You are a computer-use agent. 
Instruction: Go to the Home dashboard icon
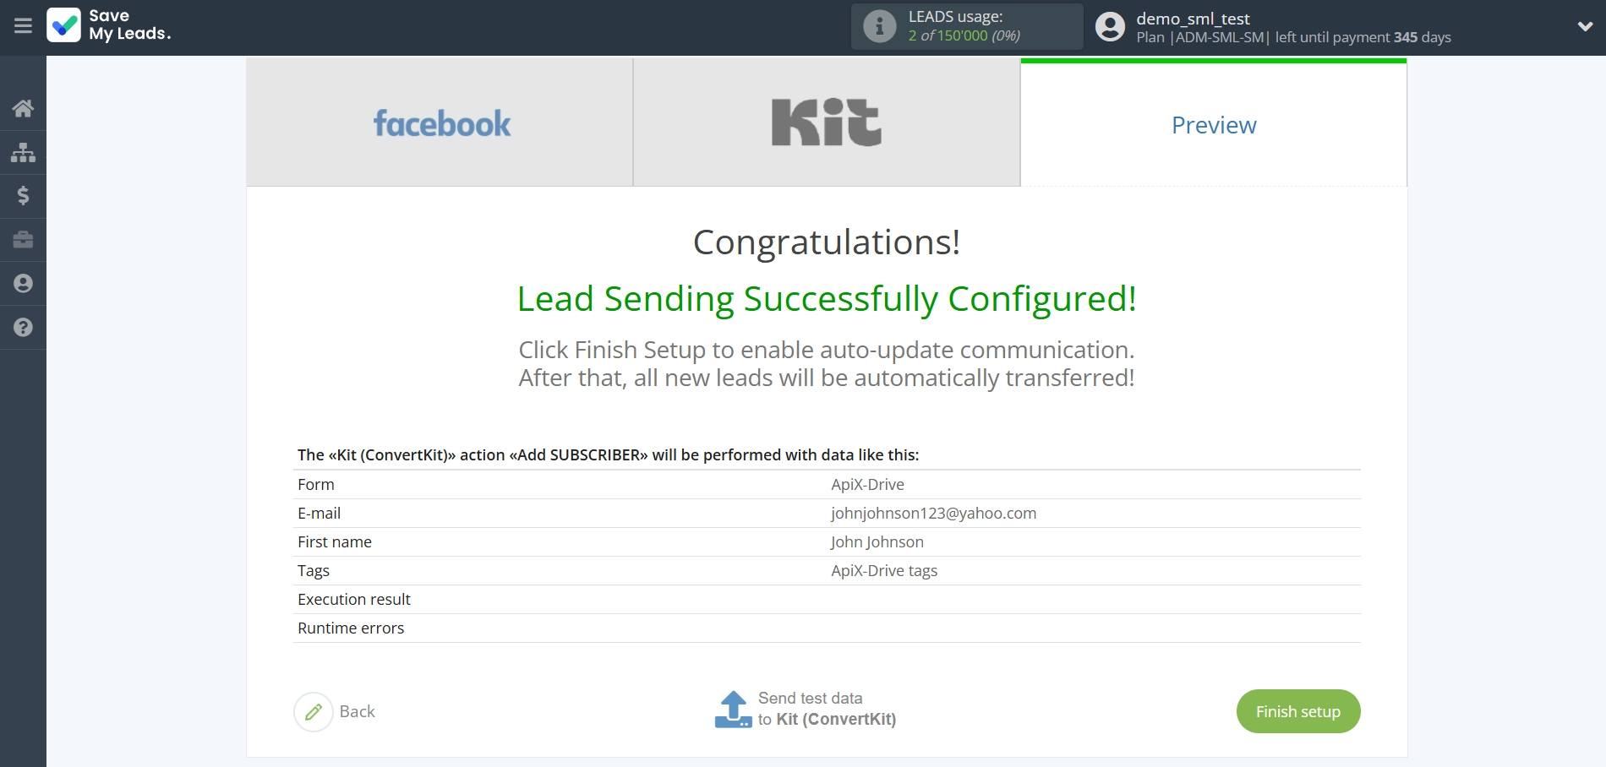[x=23, y=108]
